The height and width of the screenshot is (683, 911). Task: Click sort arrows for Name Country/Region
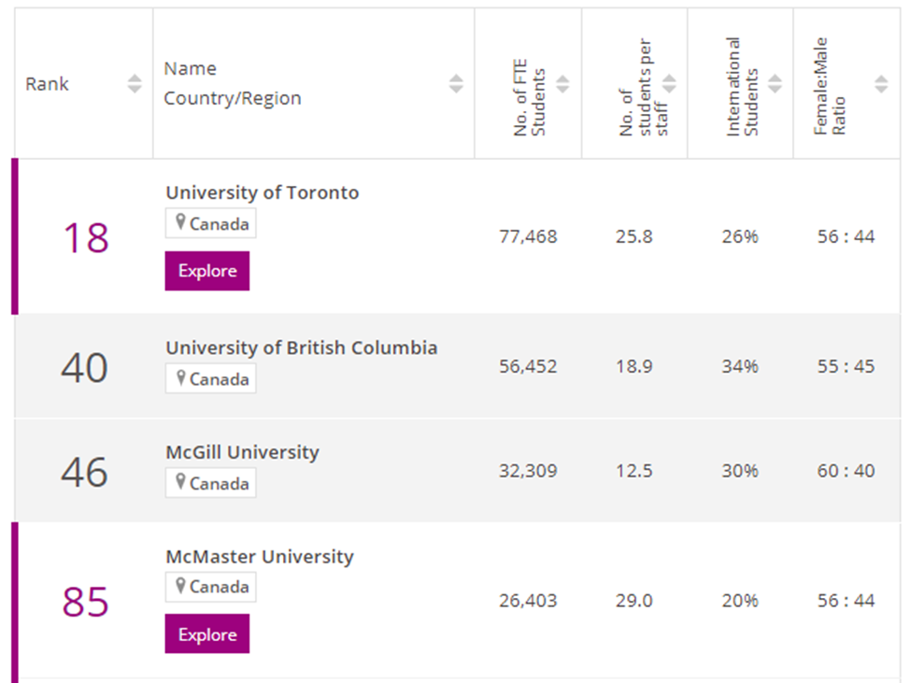tap(456, 84)
